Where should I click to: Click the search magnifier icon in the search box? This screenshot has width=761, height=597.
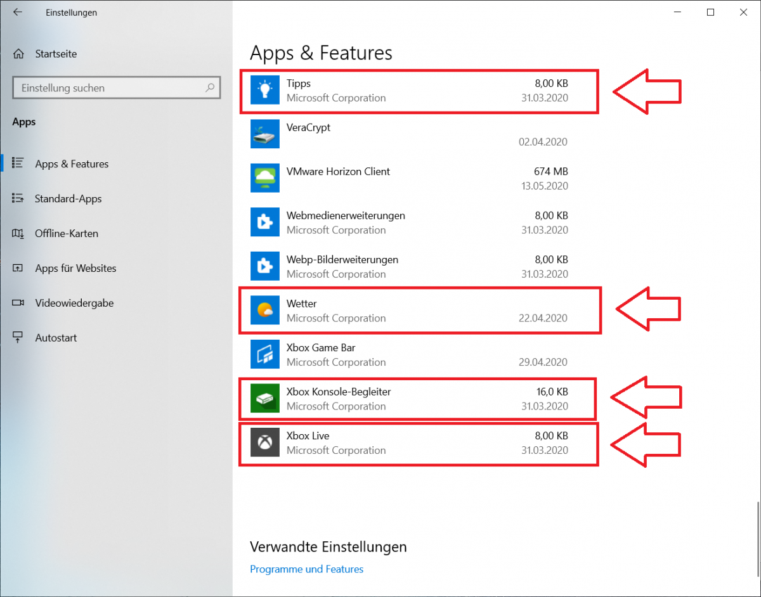click(210, 88)
